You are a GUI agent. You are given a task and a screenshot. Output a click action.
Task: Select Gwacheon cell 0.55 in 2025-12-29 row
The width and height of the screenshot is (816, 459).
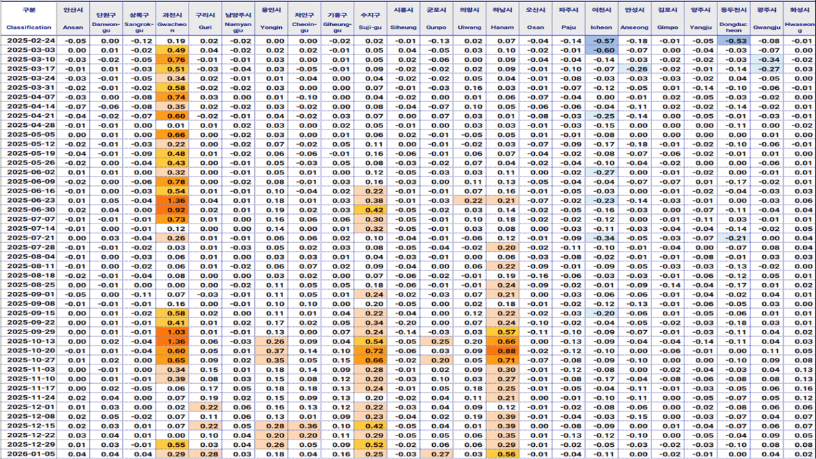coord(171,445)
